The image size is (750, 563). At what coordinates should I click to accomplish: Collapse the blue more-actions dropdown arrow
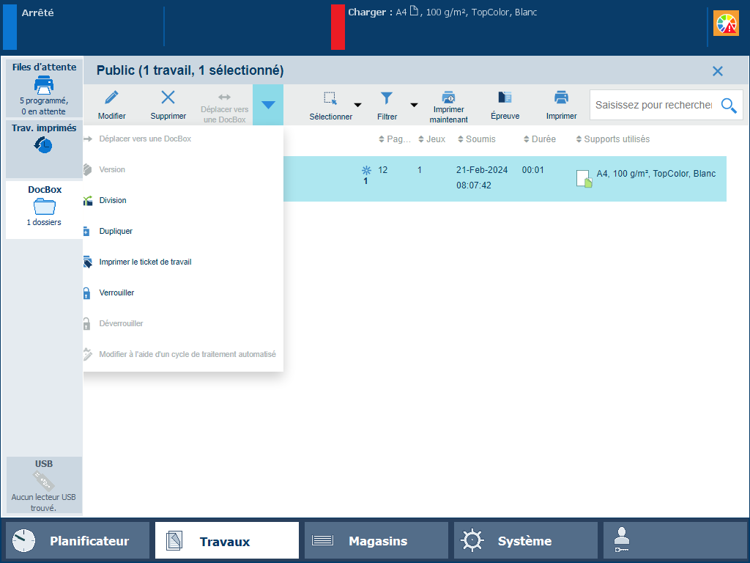click(268, 105)
